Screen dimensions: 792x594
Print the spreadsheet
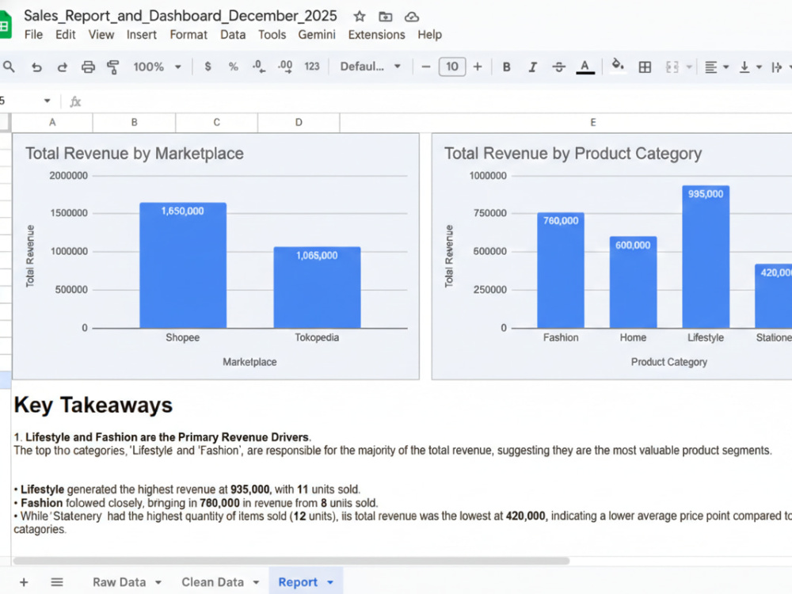point(88,67)
